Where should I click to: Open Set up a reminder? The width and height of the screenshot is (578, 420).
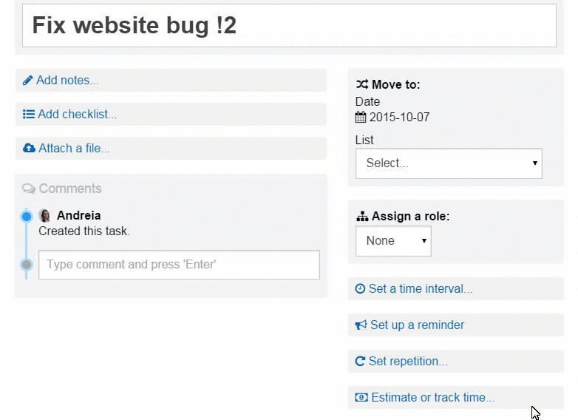point(418,325)
